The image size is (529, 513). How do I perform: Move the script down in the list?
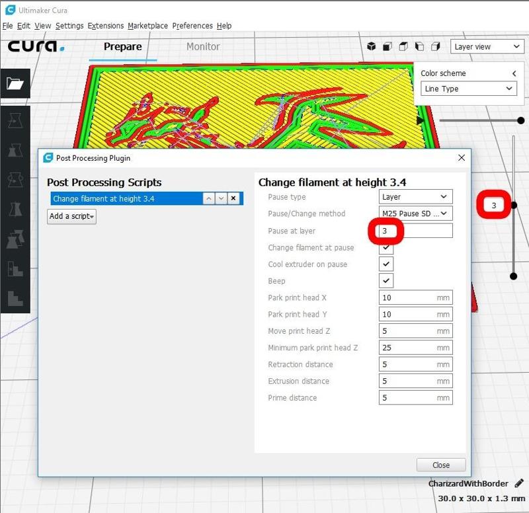point(221,198)
